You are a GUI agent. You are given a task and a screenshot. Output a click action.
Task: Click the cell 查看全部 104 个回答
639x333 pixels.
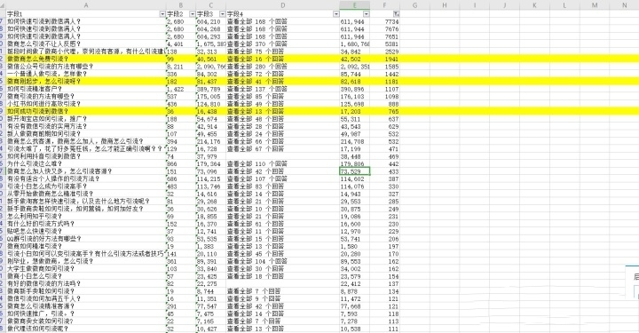(x=283, y=261)
